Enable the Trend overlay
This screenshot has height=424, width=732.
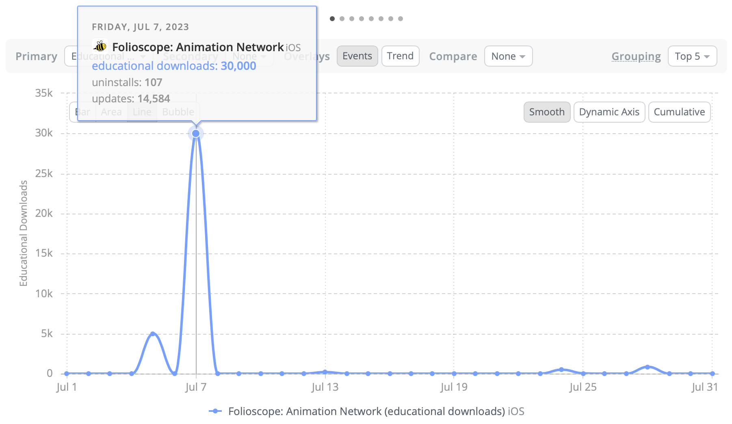click(x=400, y=56)
